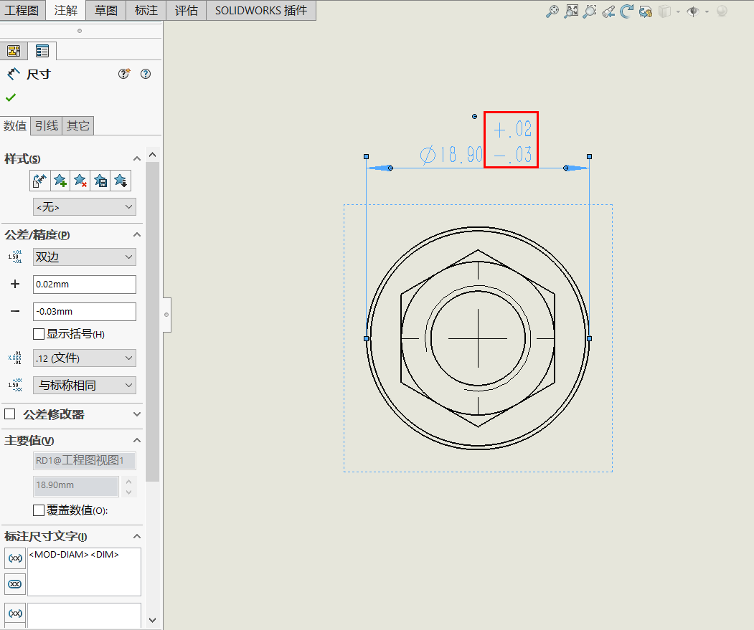Click the 18.90mm value field

76,486
